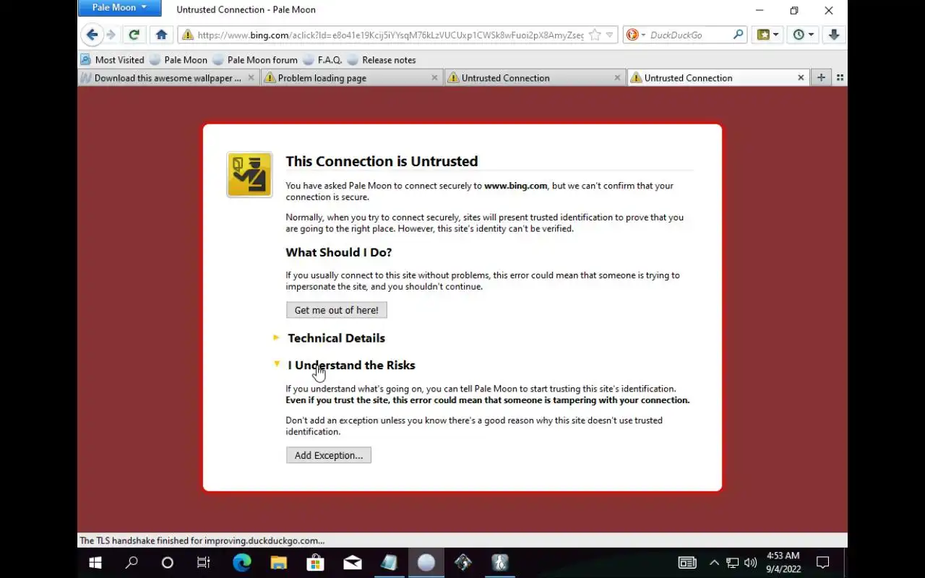This screenshot has width=925, height=578.
Task: Open the Pale Moon bookmark
Action: [x=178, y=60]
